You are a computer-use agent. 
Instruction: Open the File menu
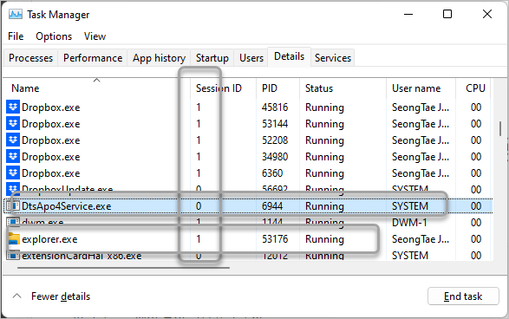coord(16,36)
